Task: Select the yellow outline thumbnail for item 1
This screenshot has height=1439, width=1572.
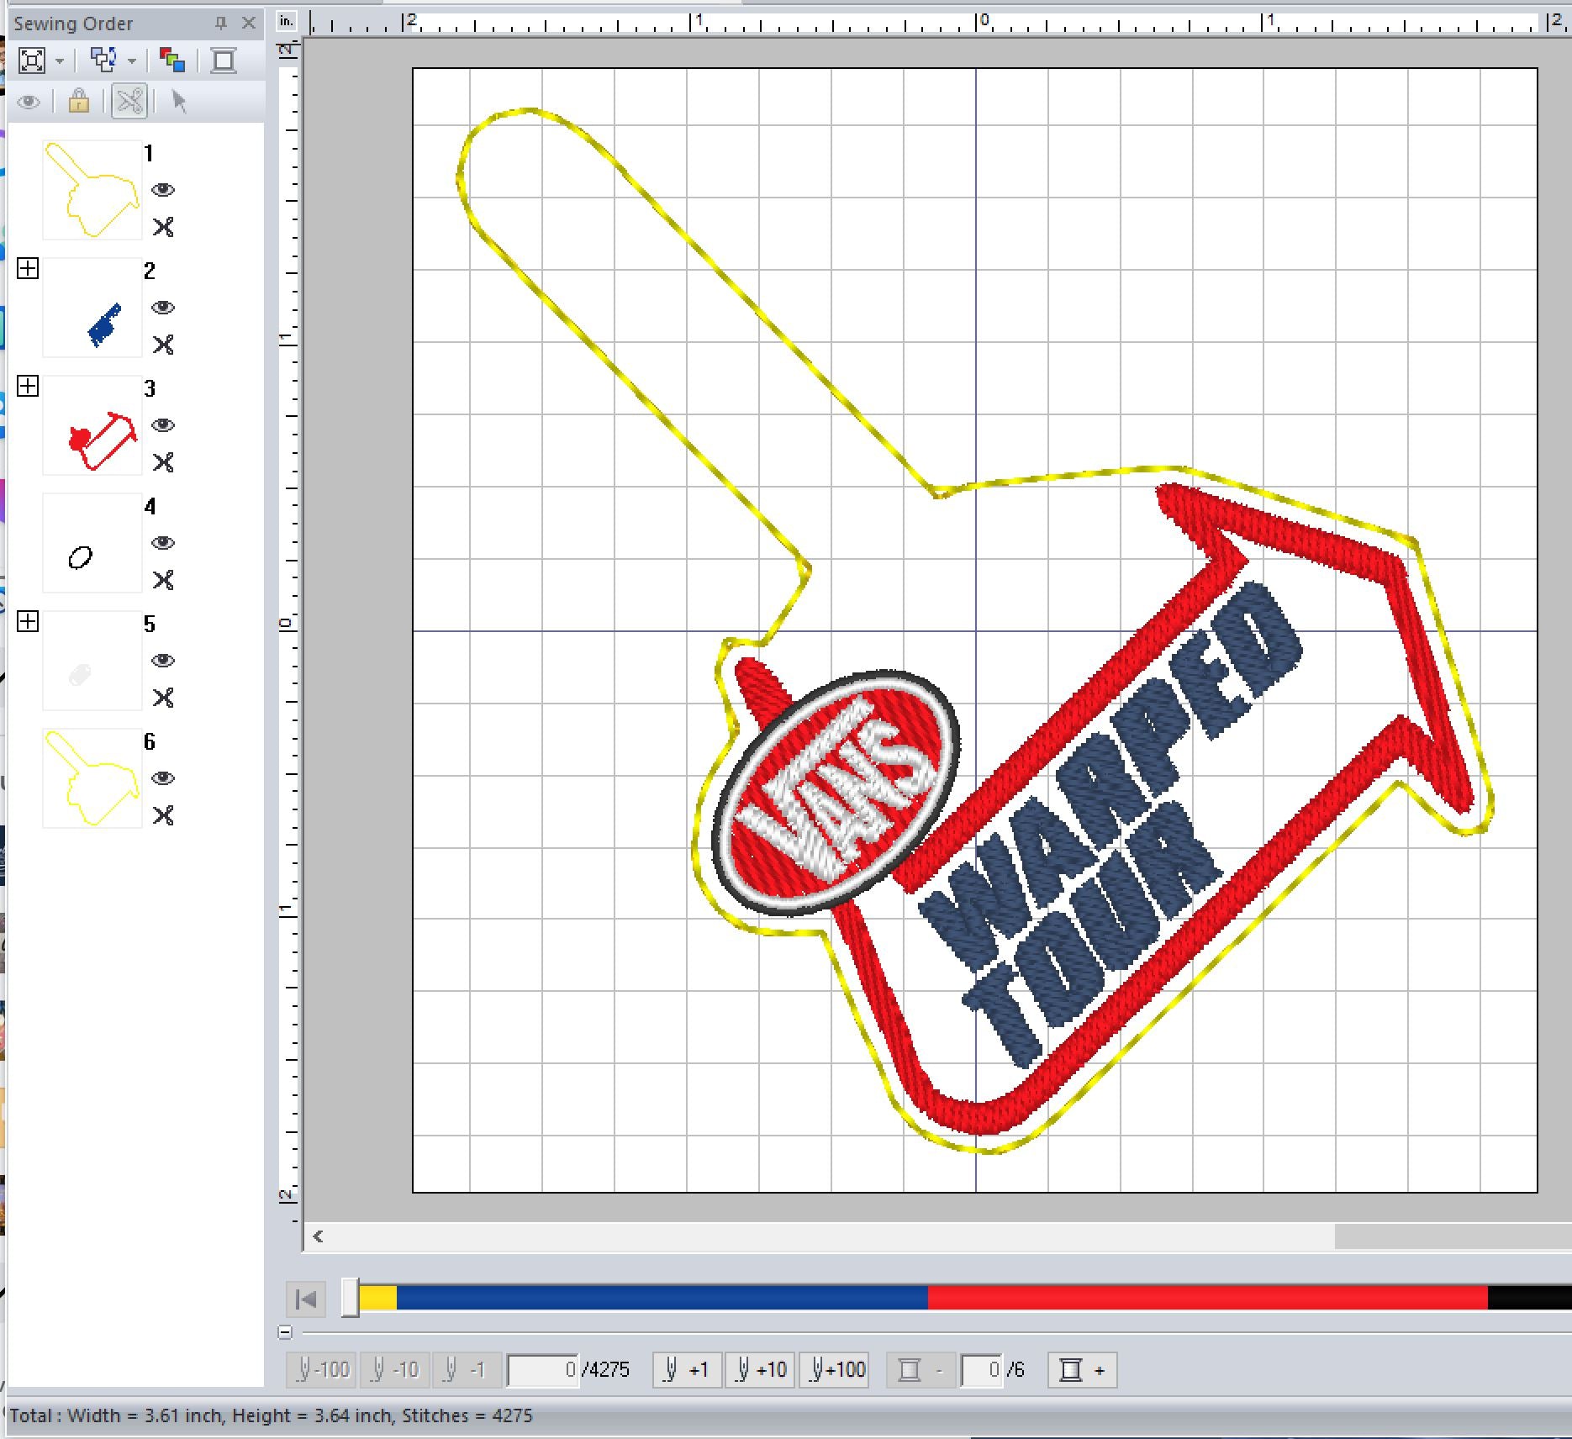Action: 92,190
